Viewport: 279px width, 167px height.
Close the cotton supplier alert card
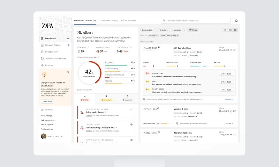click(68, 72)
